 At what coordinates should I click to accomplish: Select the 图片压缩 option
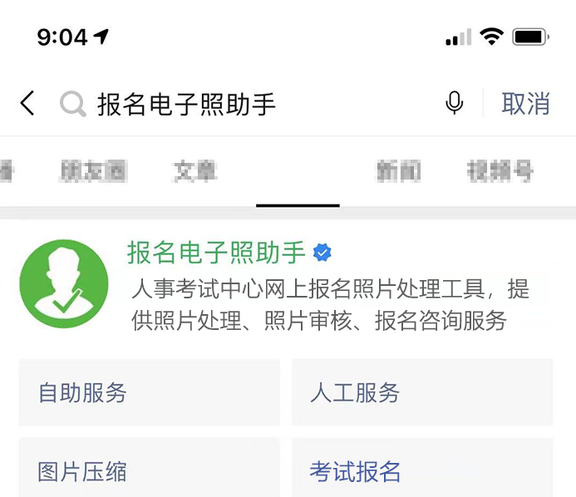click(x=149, y=468)
